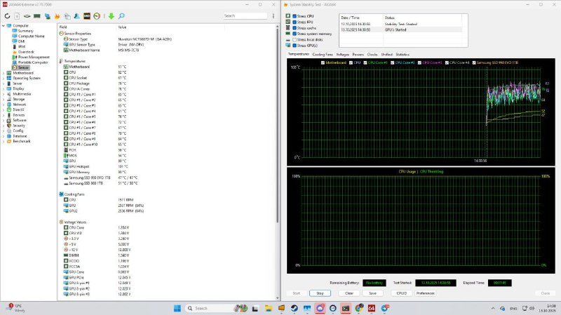Toggle the Stress CPU checkbox
Image resolution: width=561 pixels, height=315 pixels.
click(x=295, y=16)
